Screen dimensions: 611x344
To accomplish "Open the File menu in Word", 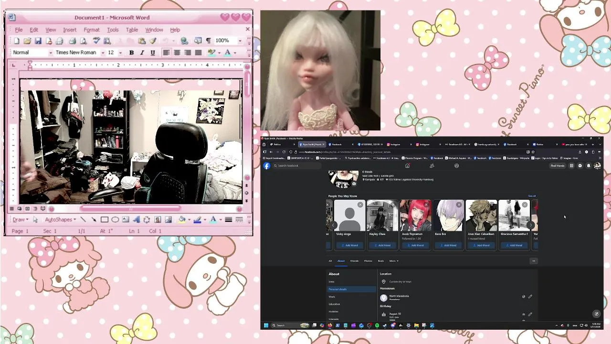I will tap(19, 30).
